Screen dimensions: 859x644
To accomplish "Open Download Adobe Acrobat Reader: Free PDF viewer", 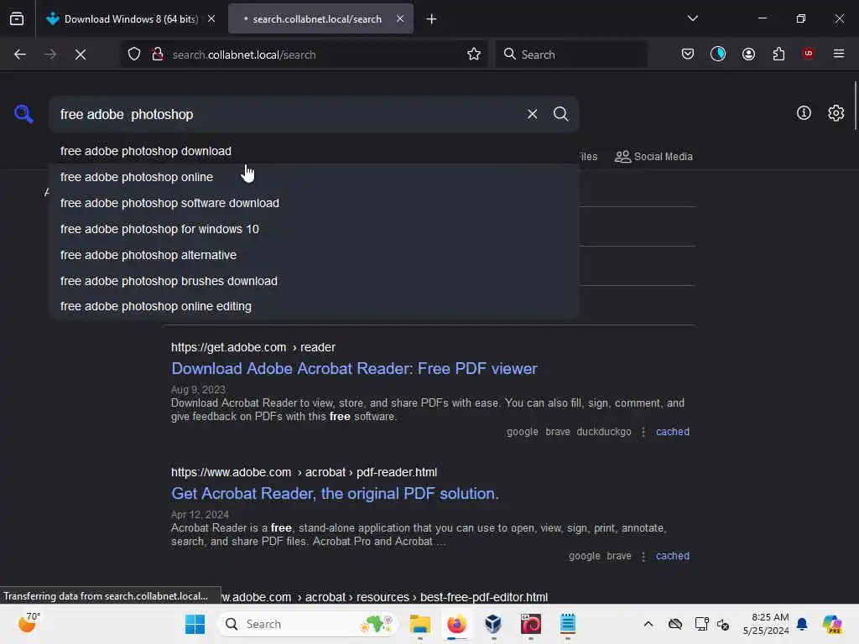I will pyautogui.click(x=355, y=368).
